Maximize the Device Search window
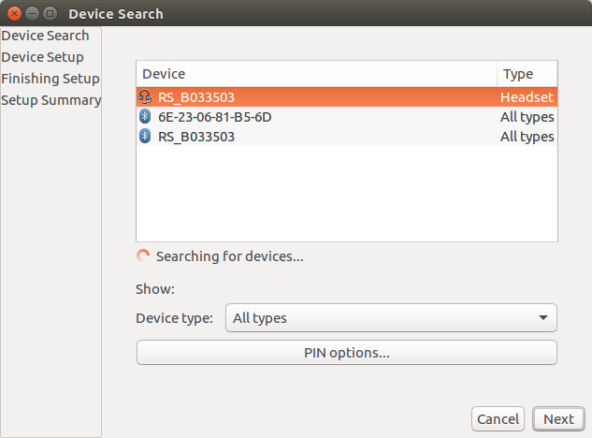 tap(50, 14)
